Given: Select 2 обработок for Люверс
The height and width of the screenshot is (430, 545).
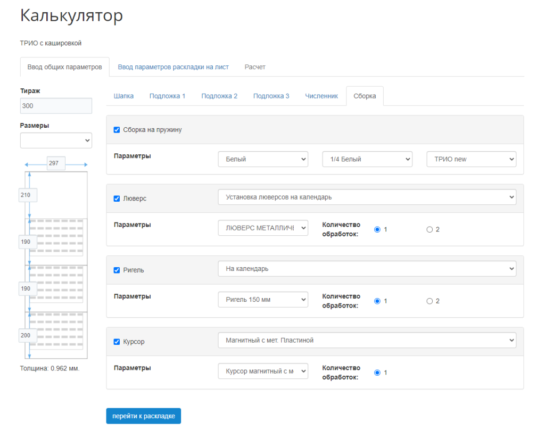Looking at the screenshot, I should point(430,229).
